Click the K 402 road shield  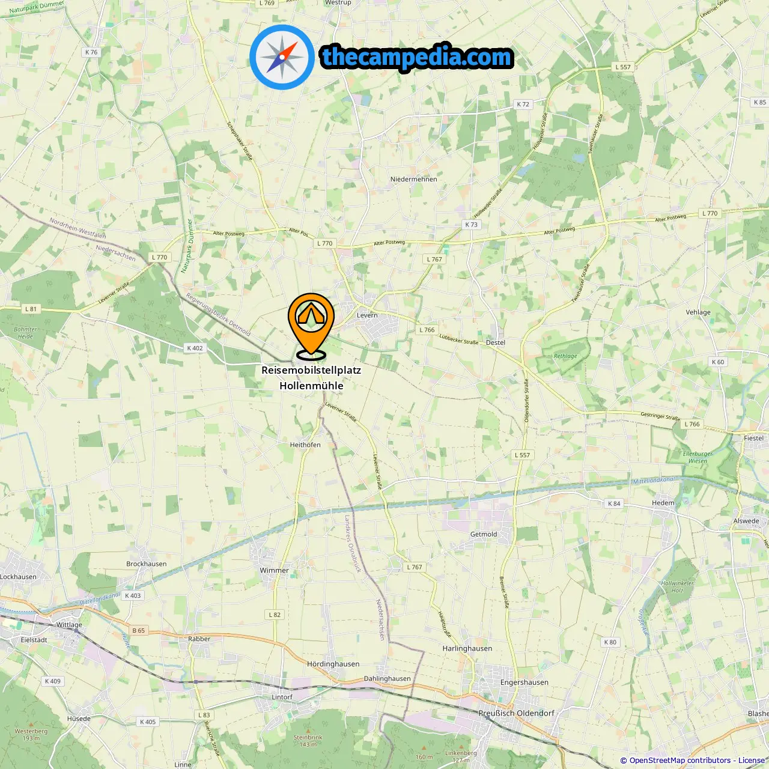coord(195,348)
